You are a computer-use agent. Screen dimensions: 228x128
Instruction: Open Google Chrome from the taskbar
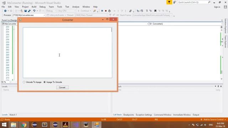[x=24, y=125]
